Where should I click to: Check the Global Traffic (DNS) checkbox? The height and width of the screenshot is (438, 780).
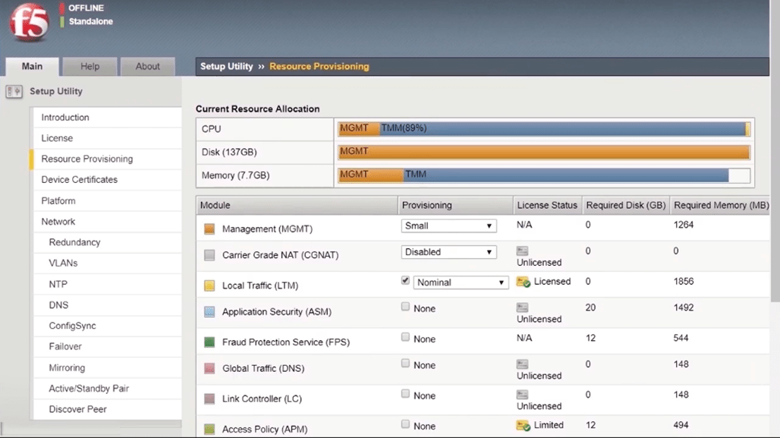404,363
